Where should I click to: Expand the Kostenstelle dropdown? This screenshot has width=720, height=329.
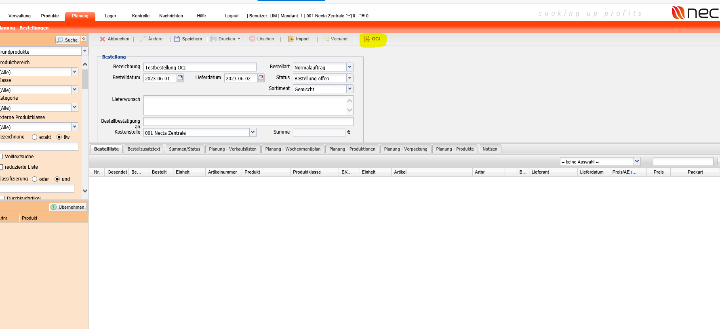[253, 132]
